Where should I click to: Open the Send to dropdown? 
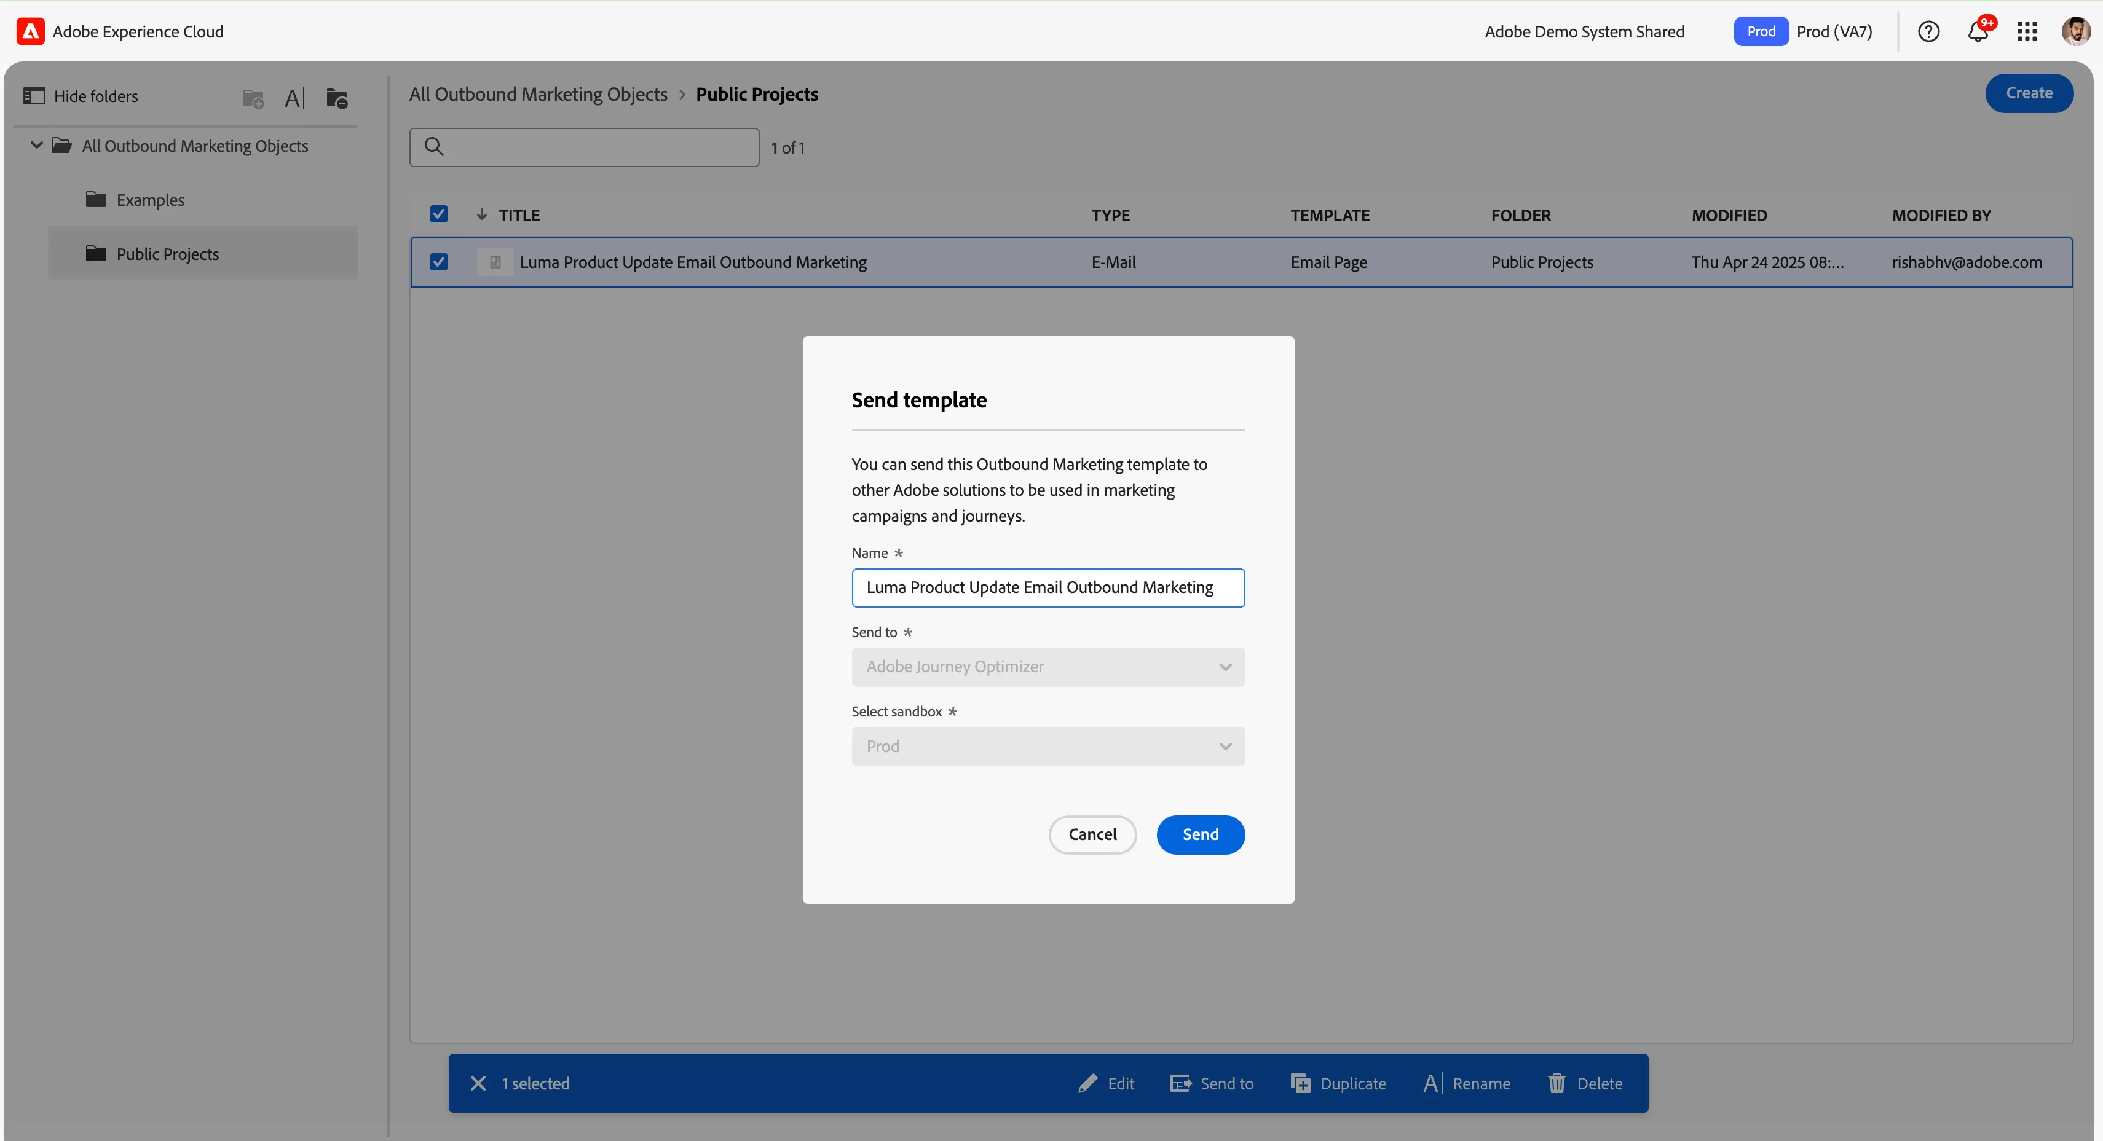tap(1048, 667)
